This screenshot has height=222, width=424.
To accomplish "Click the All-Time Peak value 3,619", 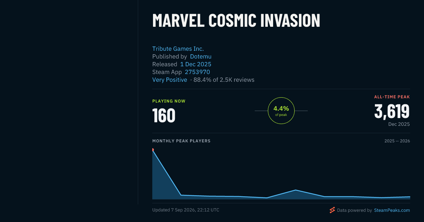I will (x=392, y=111).
